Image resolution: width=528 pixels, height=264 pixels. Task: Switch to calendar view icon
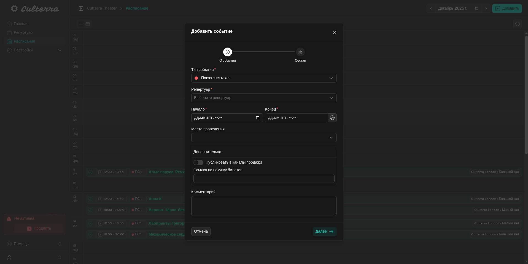(x=88, y=24)
